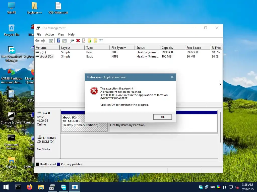257x192 pixels.
Task: Sort by the Status column header
Action: tap(147, 48)
